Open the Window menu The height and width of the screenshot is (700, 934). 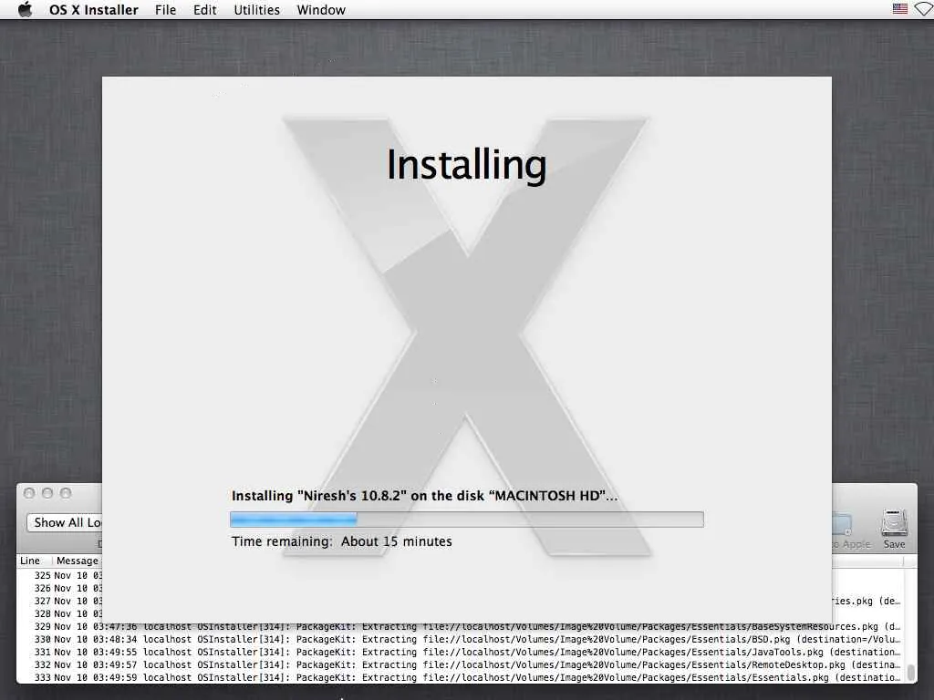[x=321, y=10]
